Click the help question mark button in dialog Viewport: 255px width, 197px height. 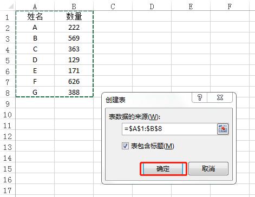(x=200, y=97)
